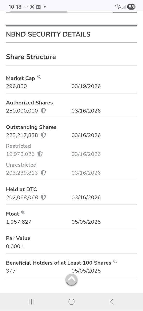This screenshot has height=311, width=143.
Task: Tap the shield icon beside Held at DTC
Action: 43,197
